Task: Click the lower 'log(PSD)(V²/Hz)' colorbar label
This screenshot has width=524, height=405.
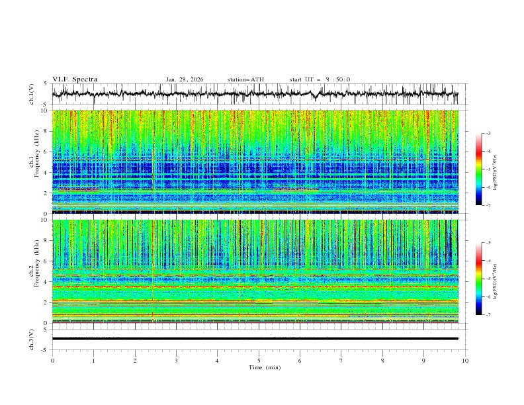Action: (x=496, y=281)
